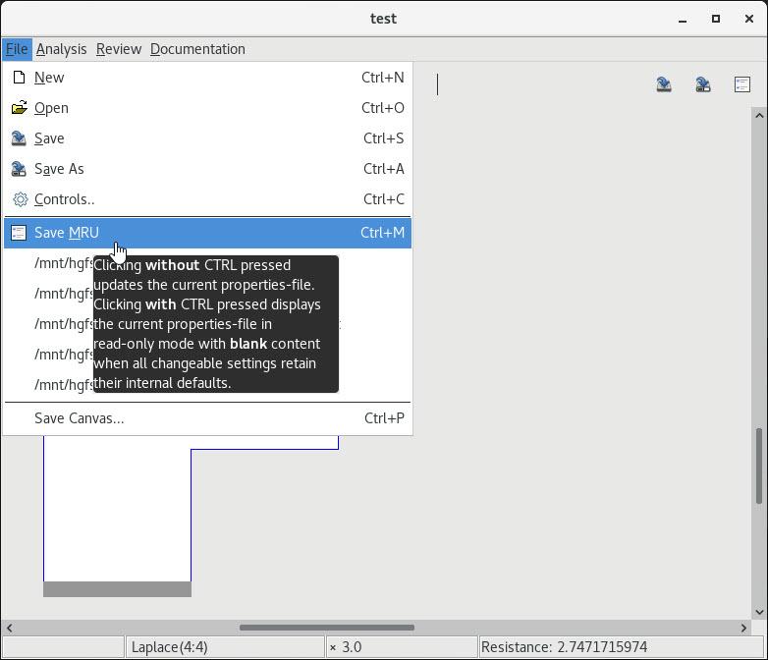Click the Save As toolbar icon
The image size is (768, 660).
[703, 85]
